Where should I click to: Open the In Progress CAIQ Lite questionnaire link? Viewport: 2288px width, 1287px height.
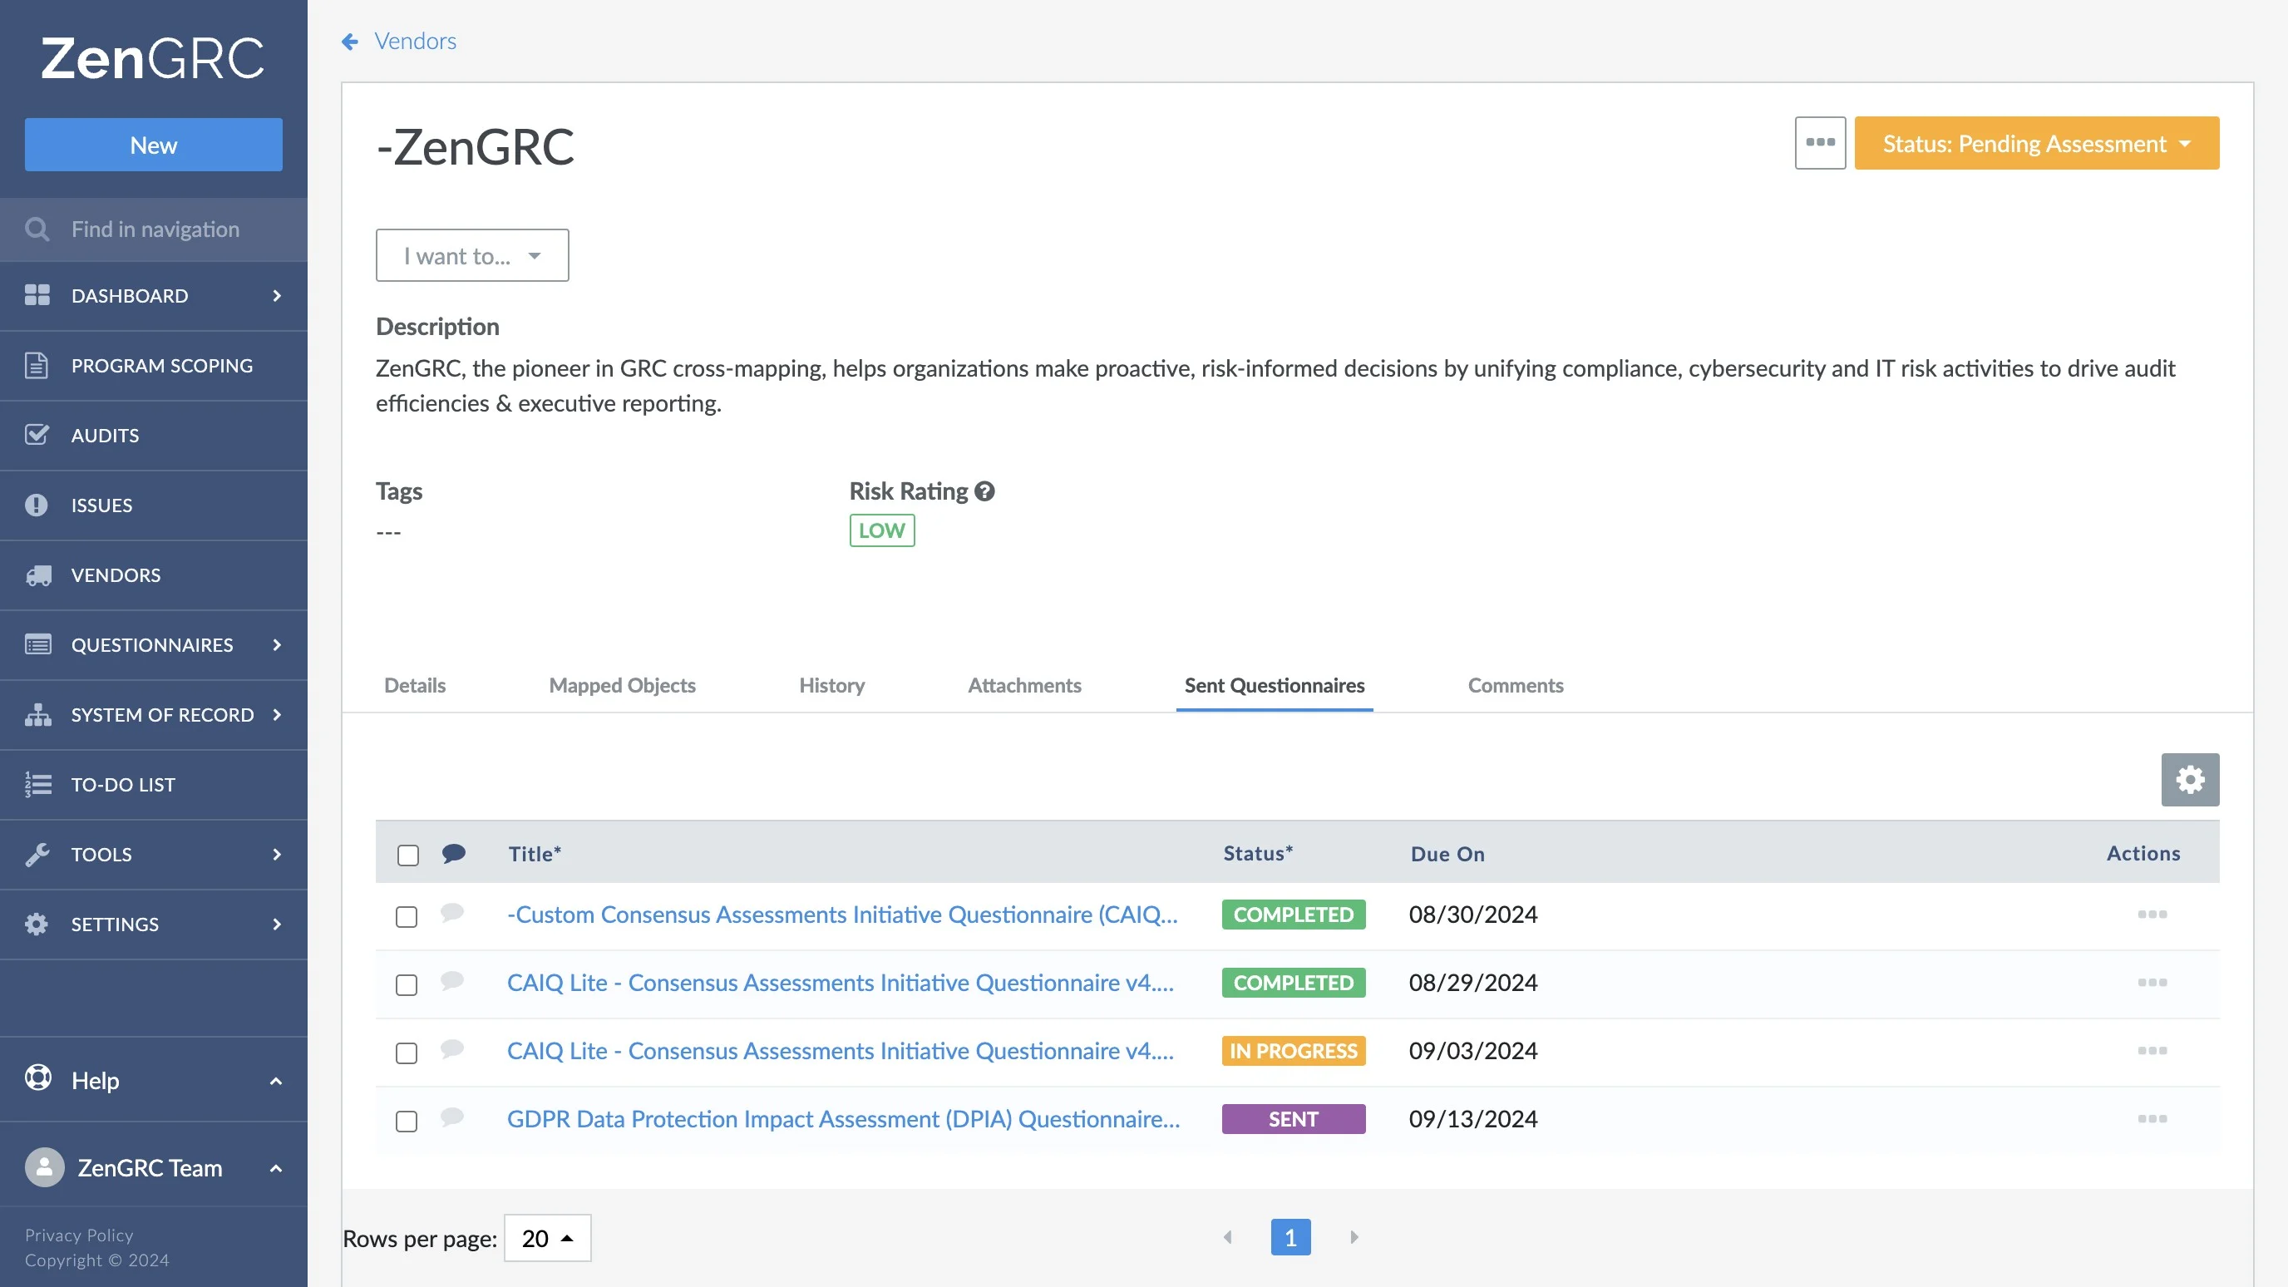pyautogui.click(x=841, y=1051)
